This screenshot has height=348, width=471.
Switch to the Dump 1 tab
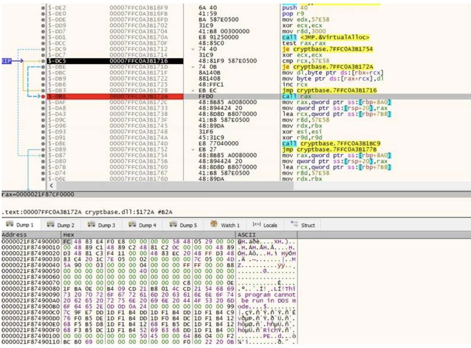click(x=20, y=225)
